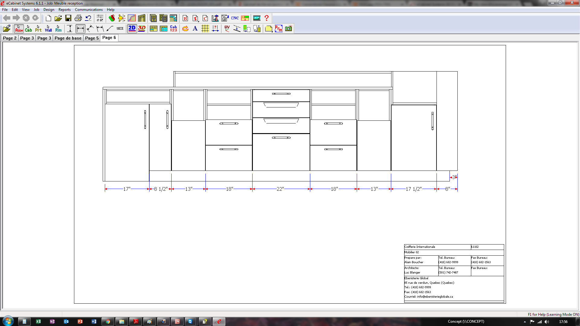
Task: Toggle the 2D view mode button
Action: point(132,29)
